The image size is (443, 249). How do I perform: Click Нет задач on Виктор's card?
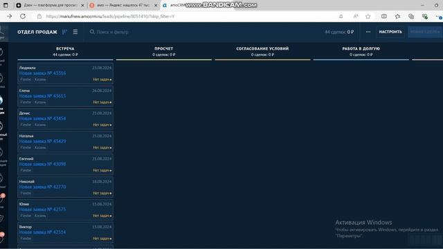pyautogui.click(x=102, y=239)
